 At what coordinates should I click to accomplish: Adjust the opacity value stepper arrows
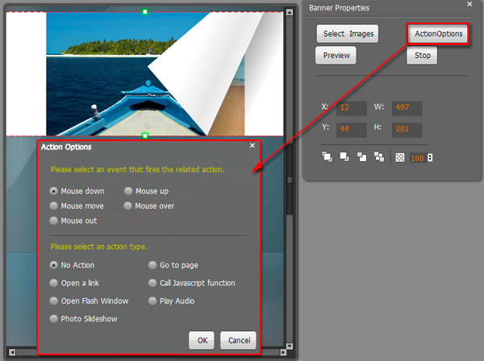(430, 156)
